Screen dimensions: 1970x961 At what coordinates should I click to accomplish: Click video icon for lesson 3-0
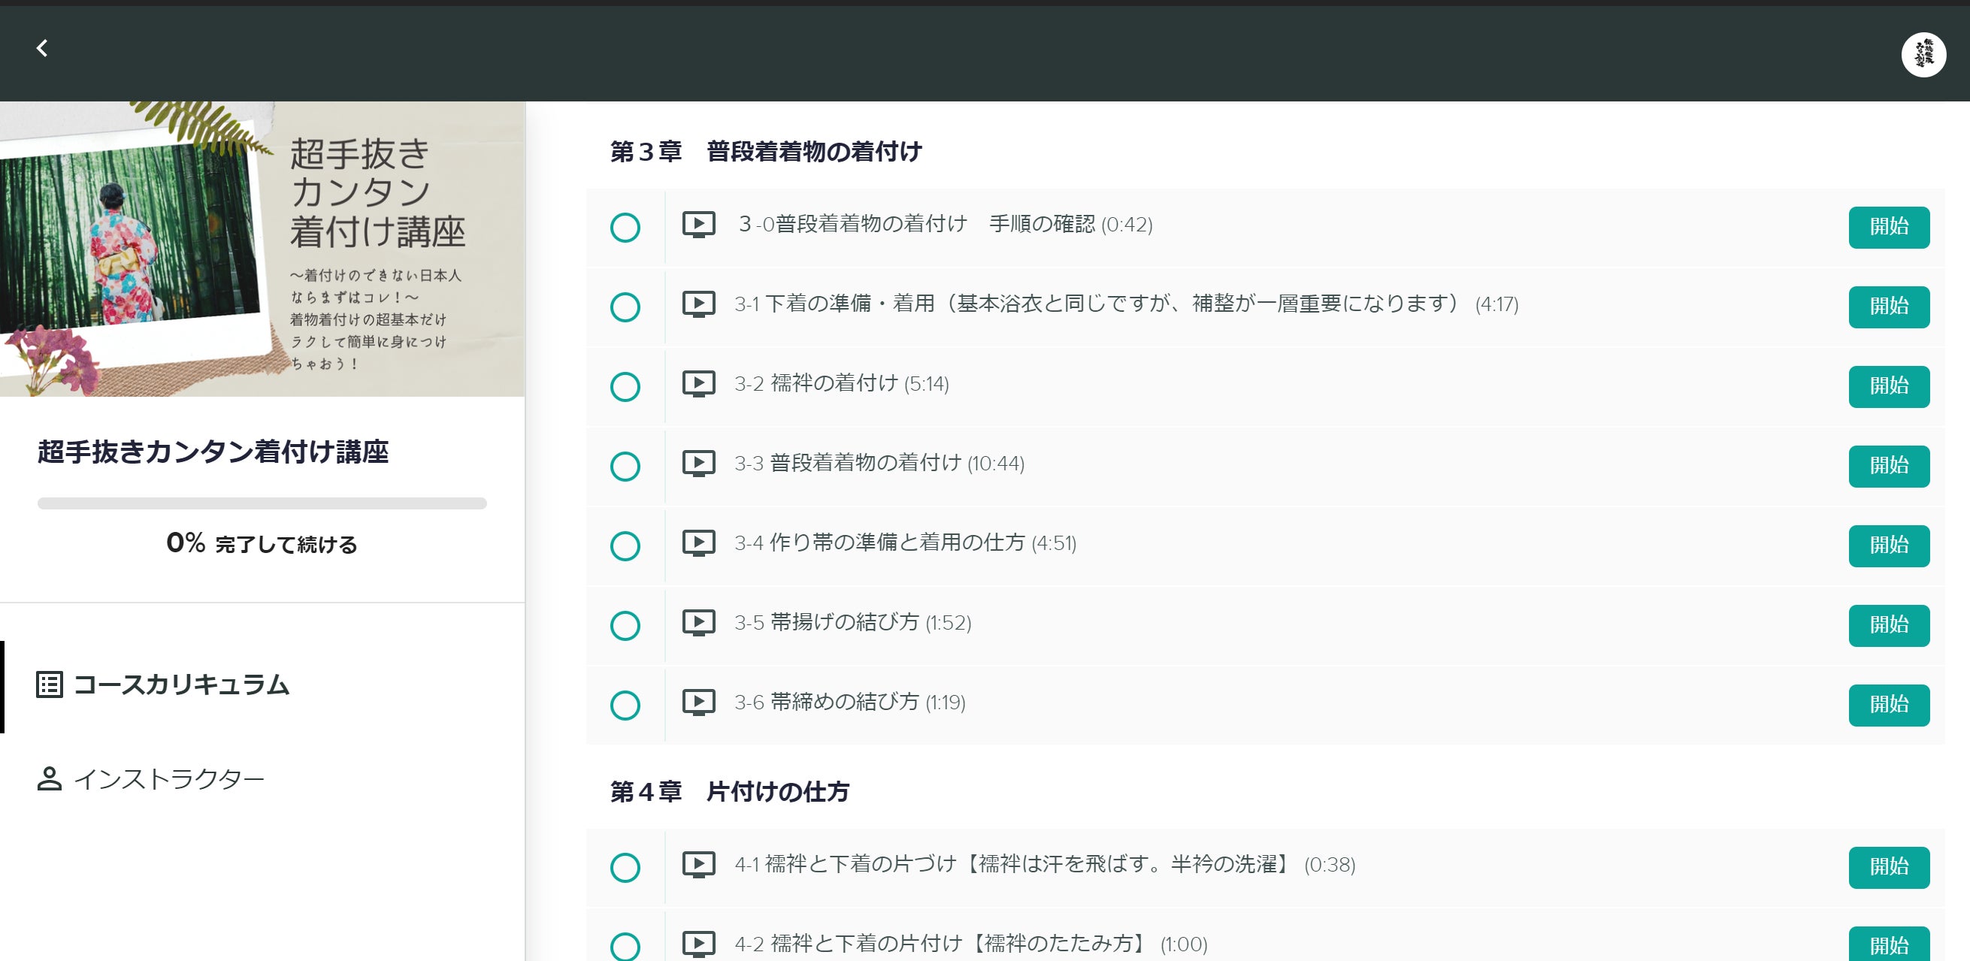coord(698,225)
